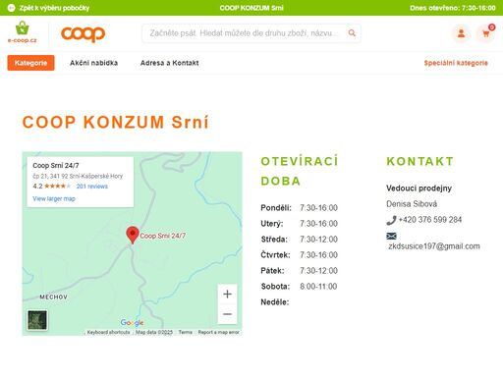Click the zkdsusice197@gmail.com email link
The image size is (503, 377).
coord(434,246)
